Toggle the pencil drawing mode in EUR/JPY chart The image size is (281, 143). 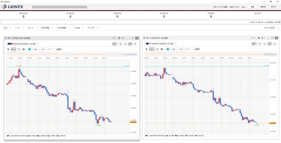pos(269,44)
